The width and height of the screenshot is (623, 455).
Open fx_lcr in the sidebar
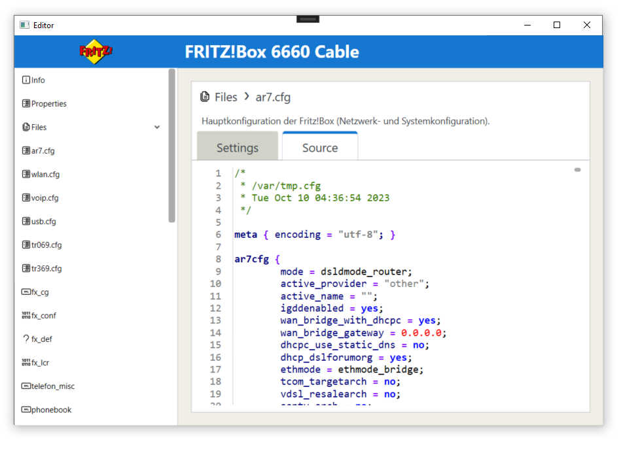coord(40,362)
